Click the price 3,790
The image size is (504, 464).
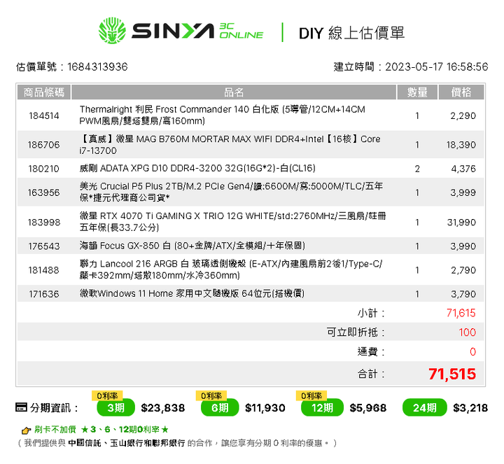coord(463,294)
